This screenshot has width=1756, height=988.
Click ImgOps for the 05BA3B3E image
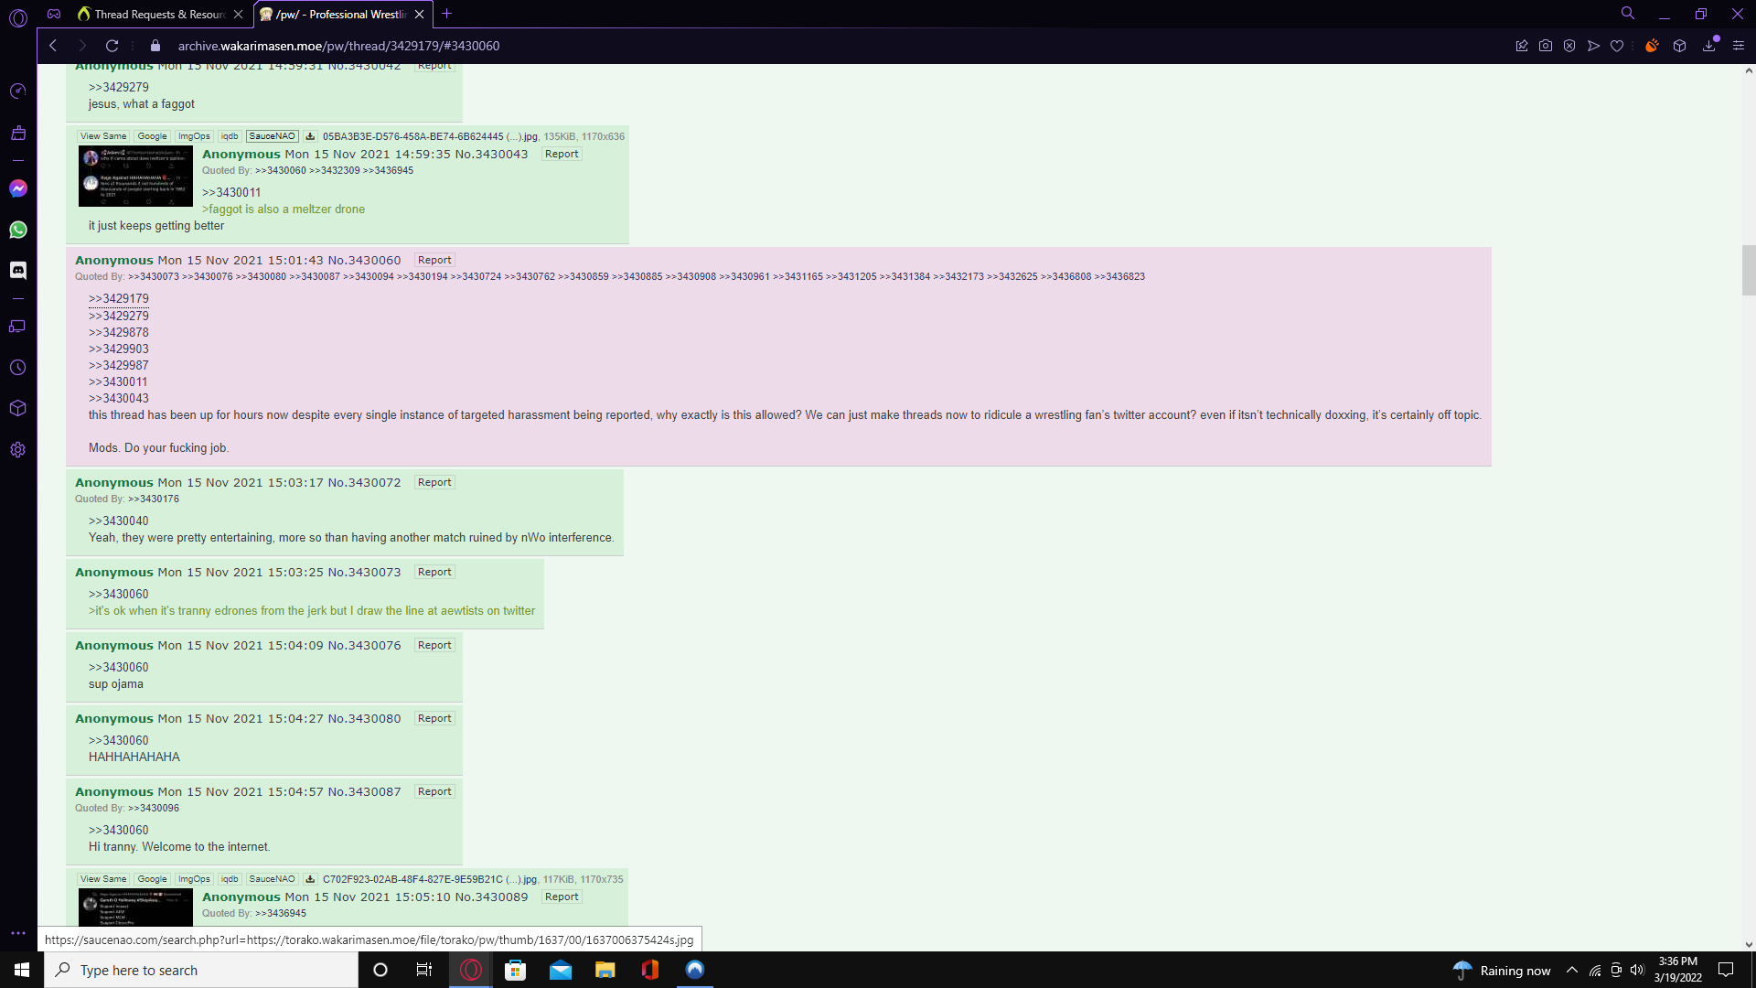tap(194, 136)
